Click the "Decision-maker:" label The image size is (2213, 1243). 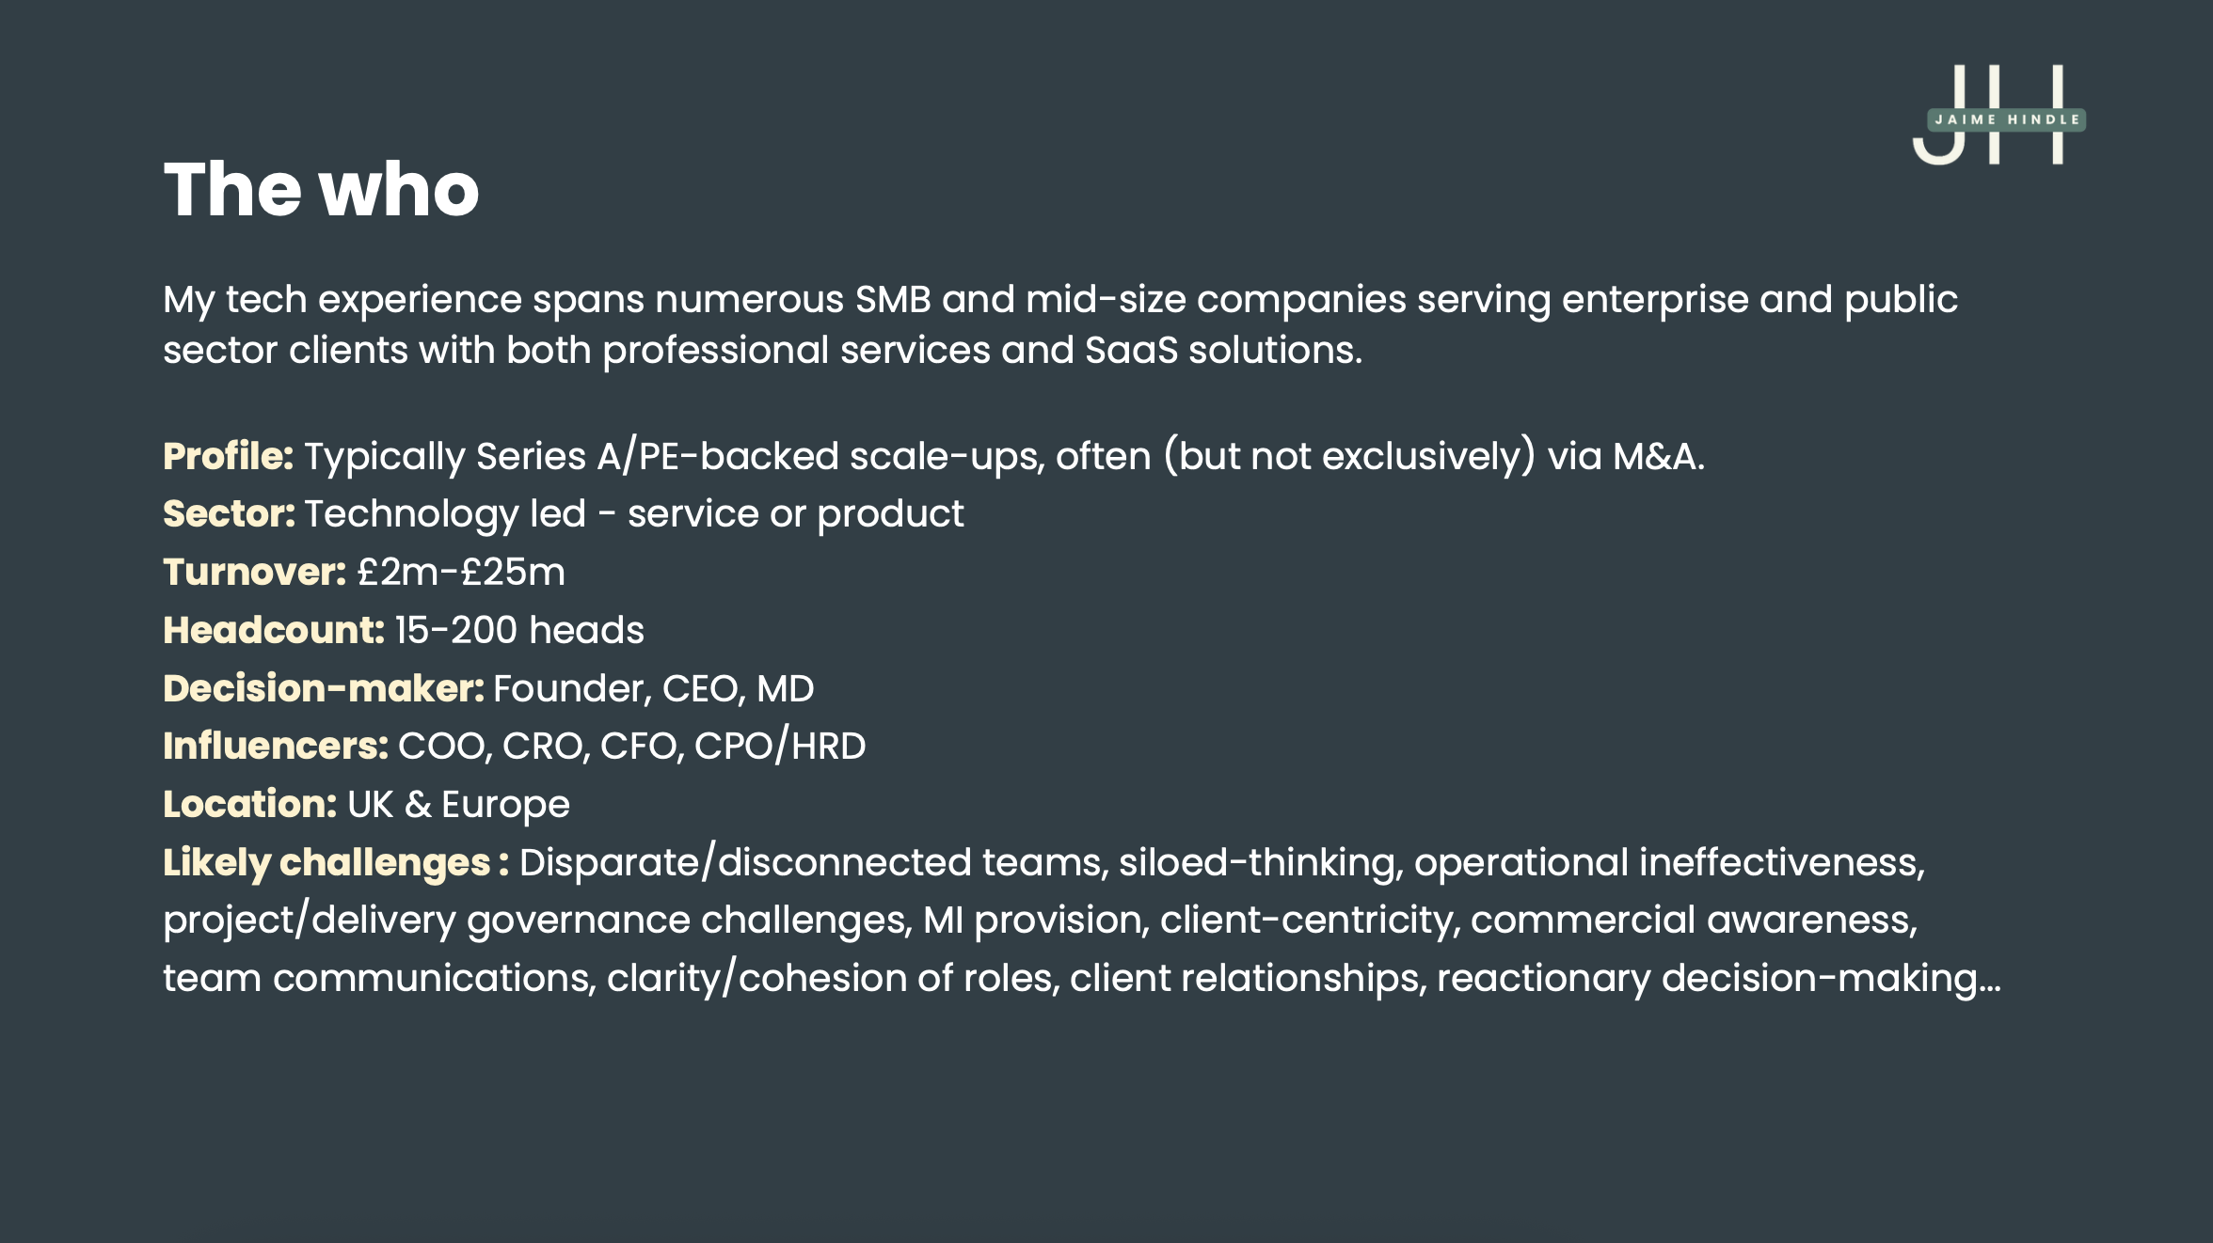pyautogui.click(x=323, y=689)
